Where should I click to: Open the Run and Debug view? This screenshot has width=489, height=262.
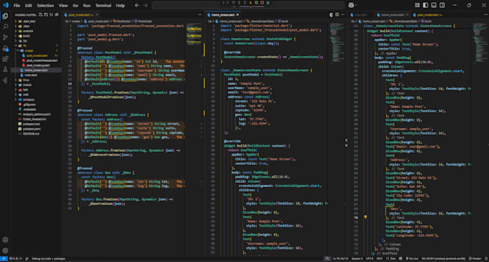(x=5, y=48)
